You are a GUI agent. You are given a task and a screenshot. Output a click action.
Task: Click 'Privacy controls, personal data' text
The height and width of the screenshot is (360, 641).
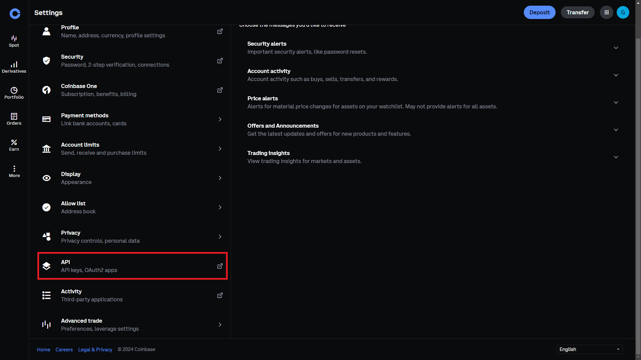pos(100,241)
